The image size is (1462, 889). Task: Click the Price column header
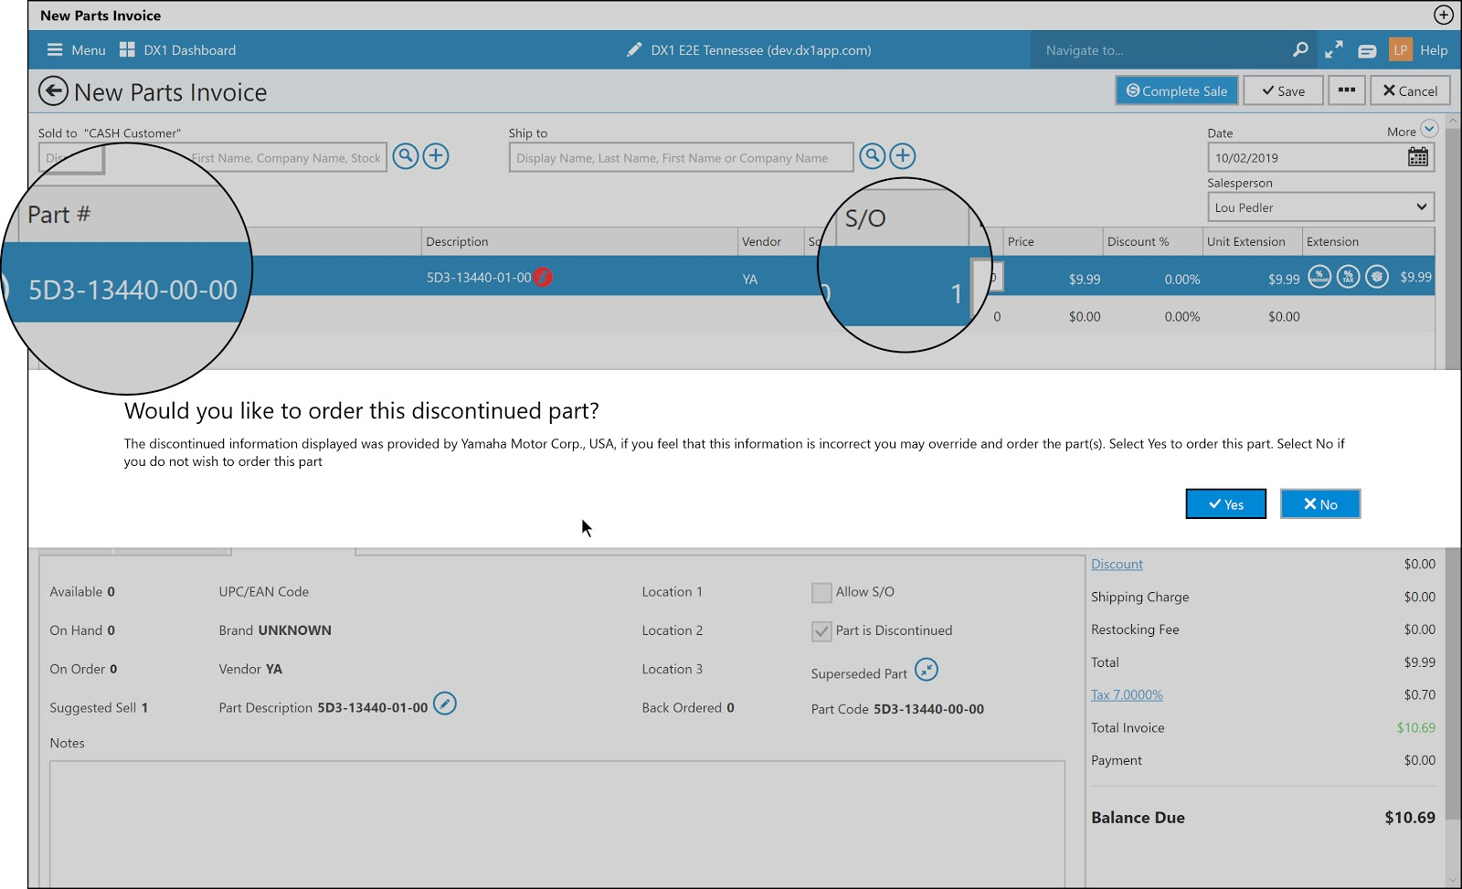1053,241
